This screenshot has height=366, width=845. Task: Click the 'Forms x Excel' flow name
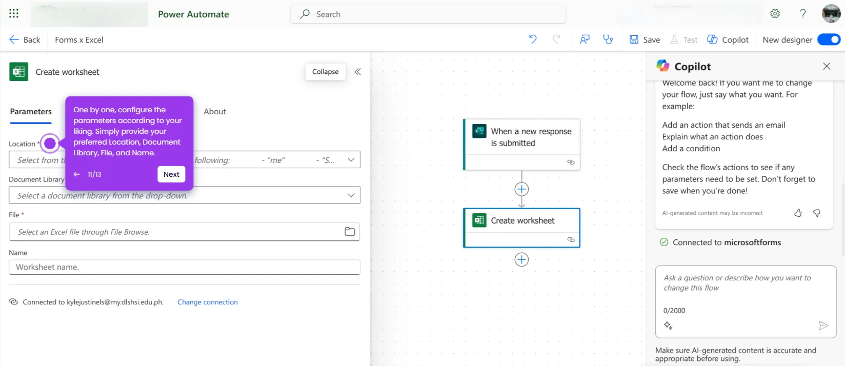(x=79, y=39)
